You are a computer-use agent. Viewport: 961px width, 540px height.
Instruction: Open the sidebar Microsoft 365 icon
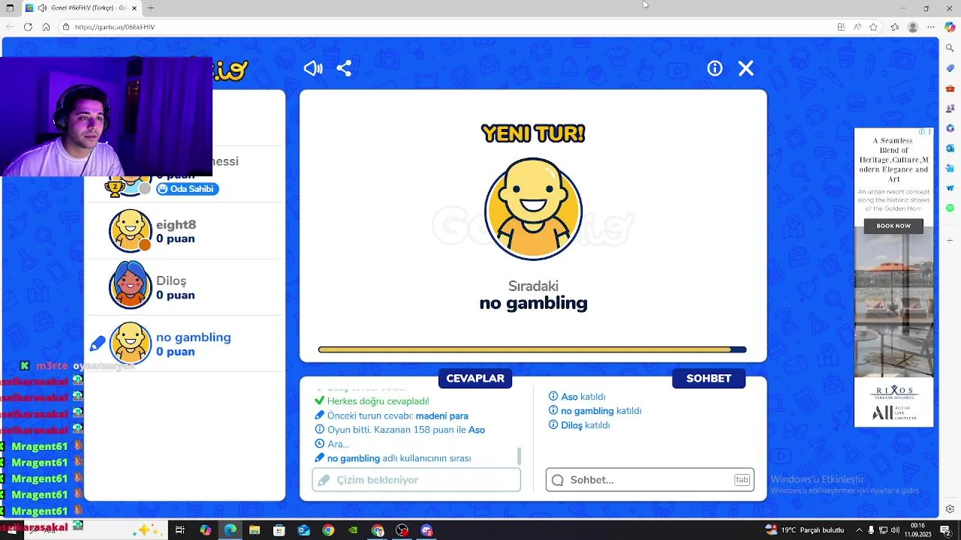950,128
